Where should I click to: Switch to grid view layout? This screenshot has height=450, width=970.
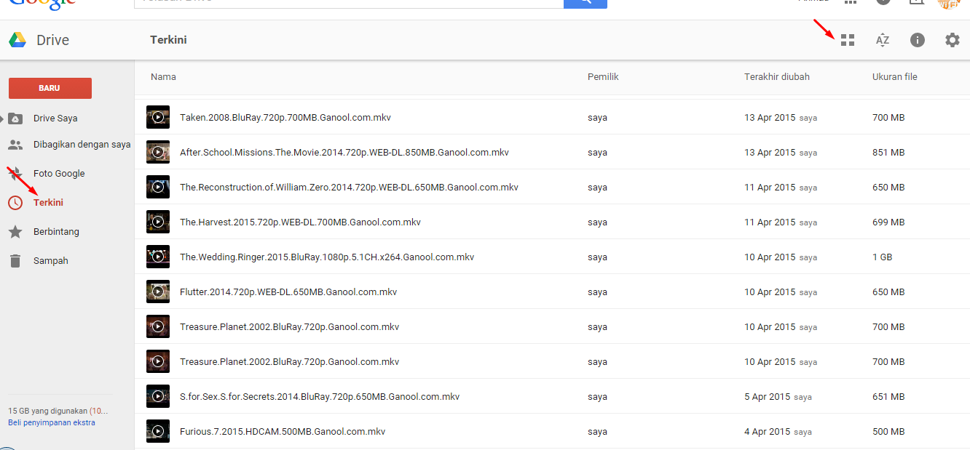[847, 40]
